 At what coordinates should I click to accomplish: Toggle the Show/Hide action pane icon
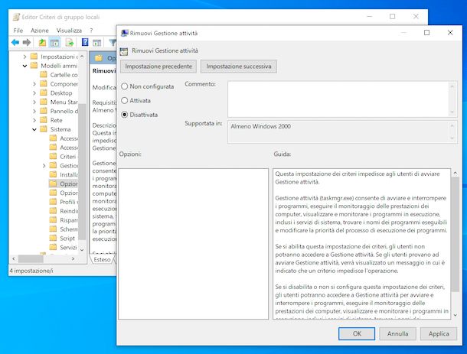tap(97, 43)
